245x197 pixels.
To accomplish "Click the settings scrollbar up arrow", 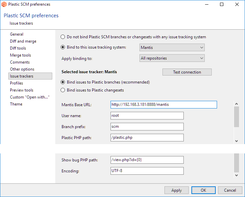I will pyautogui.click(x=237, y=104).
